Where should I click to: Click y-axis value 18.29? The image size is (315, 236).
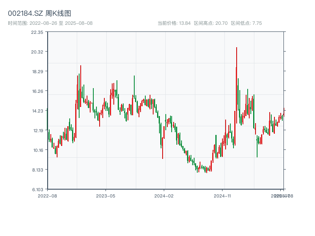pyautogui.click(x=38, y=72)
